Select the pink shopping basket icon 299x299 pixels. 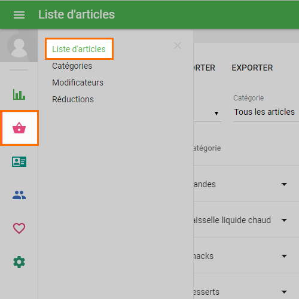click(x=19, y=128)
